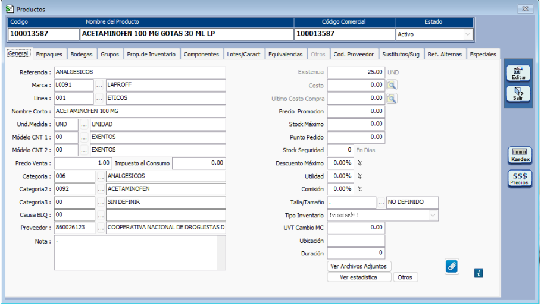Click the Comisión percent field

click(x=340, y=189)
